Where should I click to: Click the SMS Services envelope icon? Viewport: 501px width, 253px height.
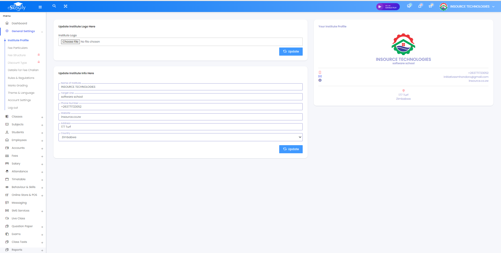tap(7, 210)
